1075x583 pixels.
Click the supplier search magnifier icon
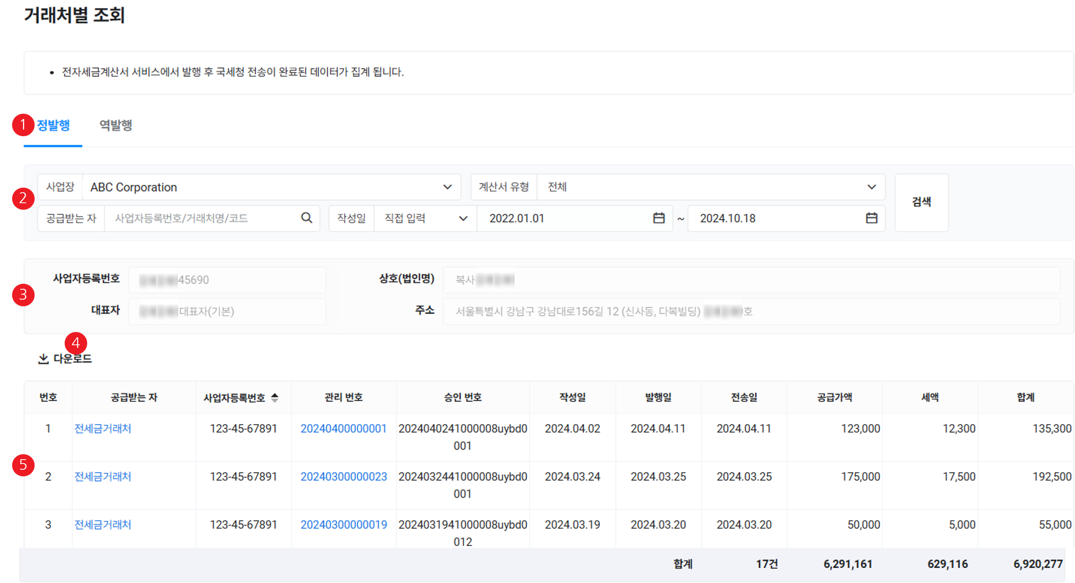(306, 218)
